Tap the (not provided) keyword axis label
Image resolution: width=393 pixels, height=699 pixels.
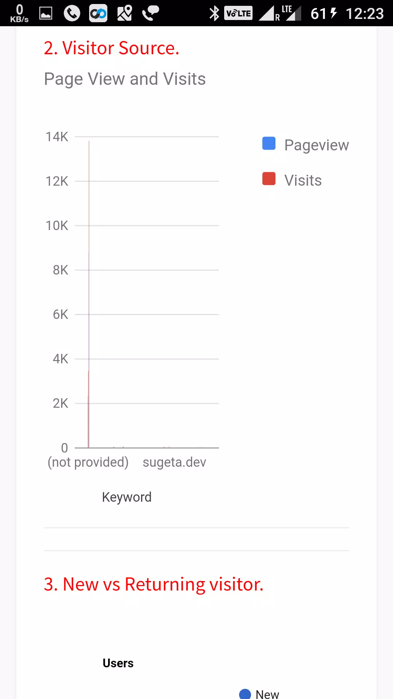[88, 462]
